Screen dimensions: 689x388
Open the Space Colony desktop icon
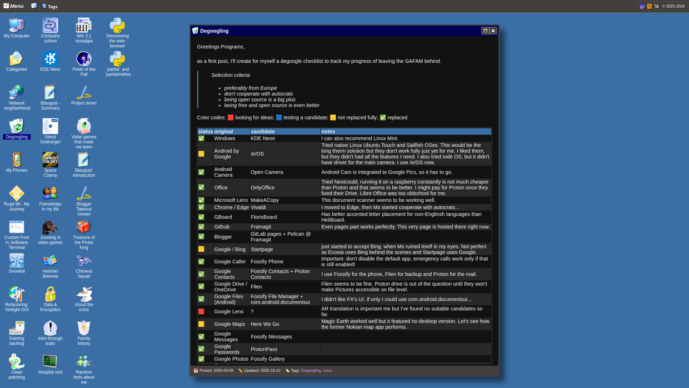[x=50, y=160]
